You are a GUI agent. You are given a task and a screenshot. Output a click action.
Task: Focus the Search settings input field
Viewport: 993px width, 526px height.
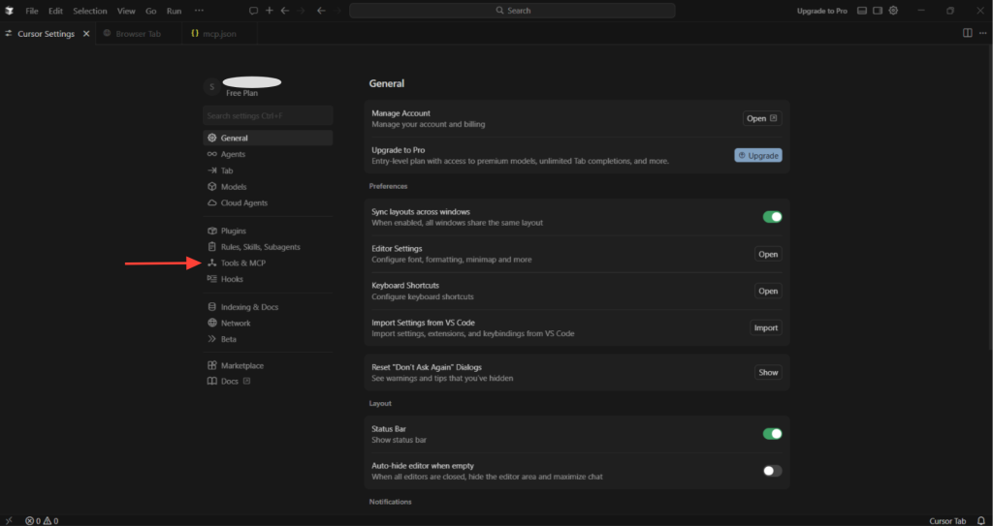[x=268, y=116]
